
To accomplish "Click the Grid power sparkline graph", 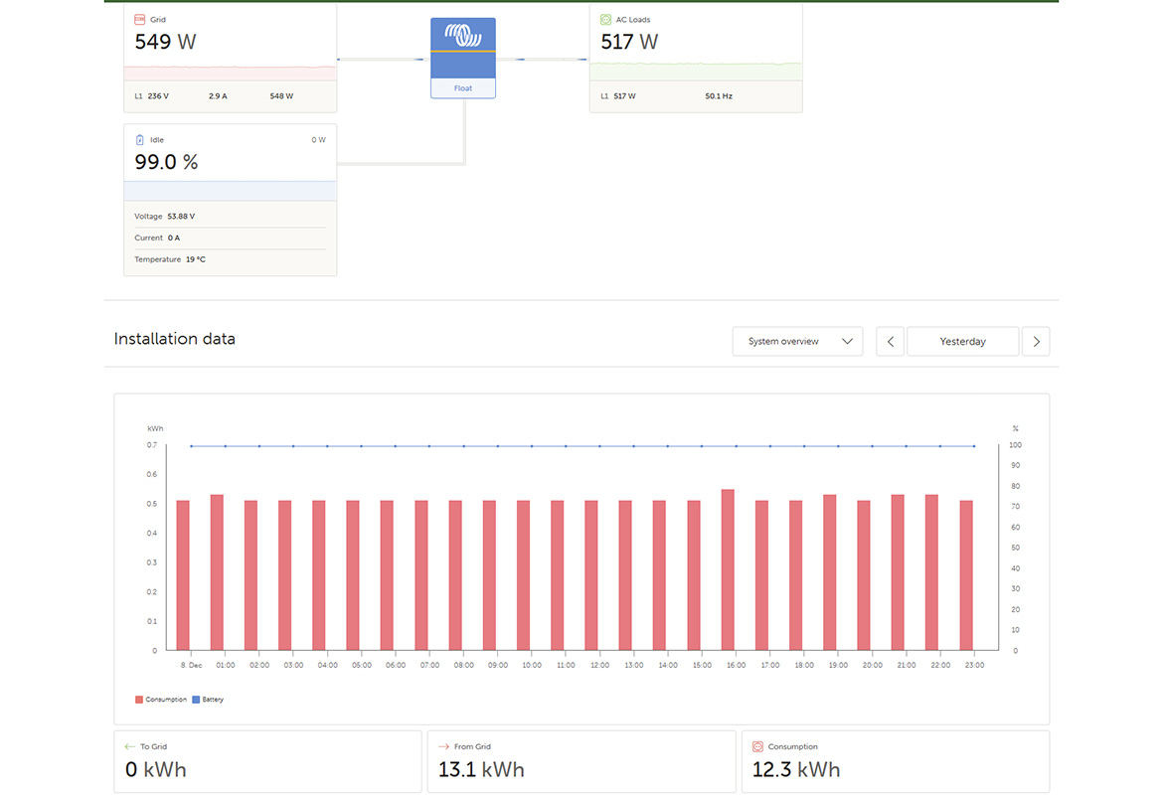I will click(230, 73).
